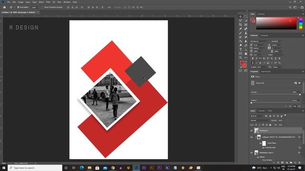Create new adjustment layer icon
305x171 pixels.
[287, 162]
